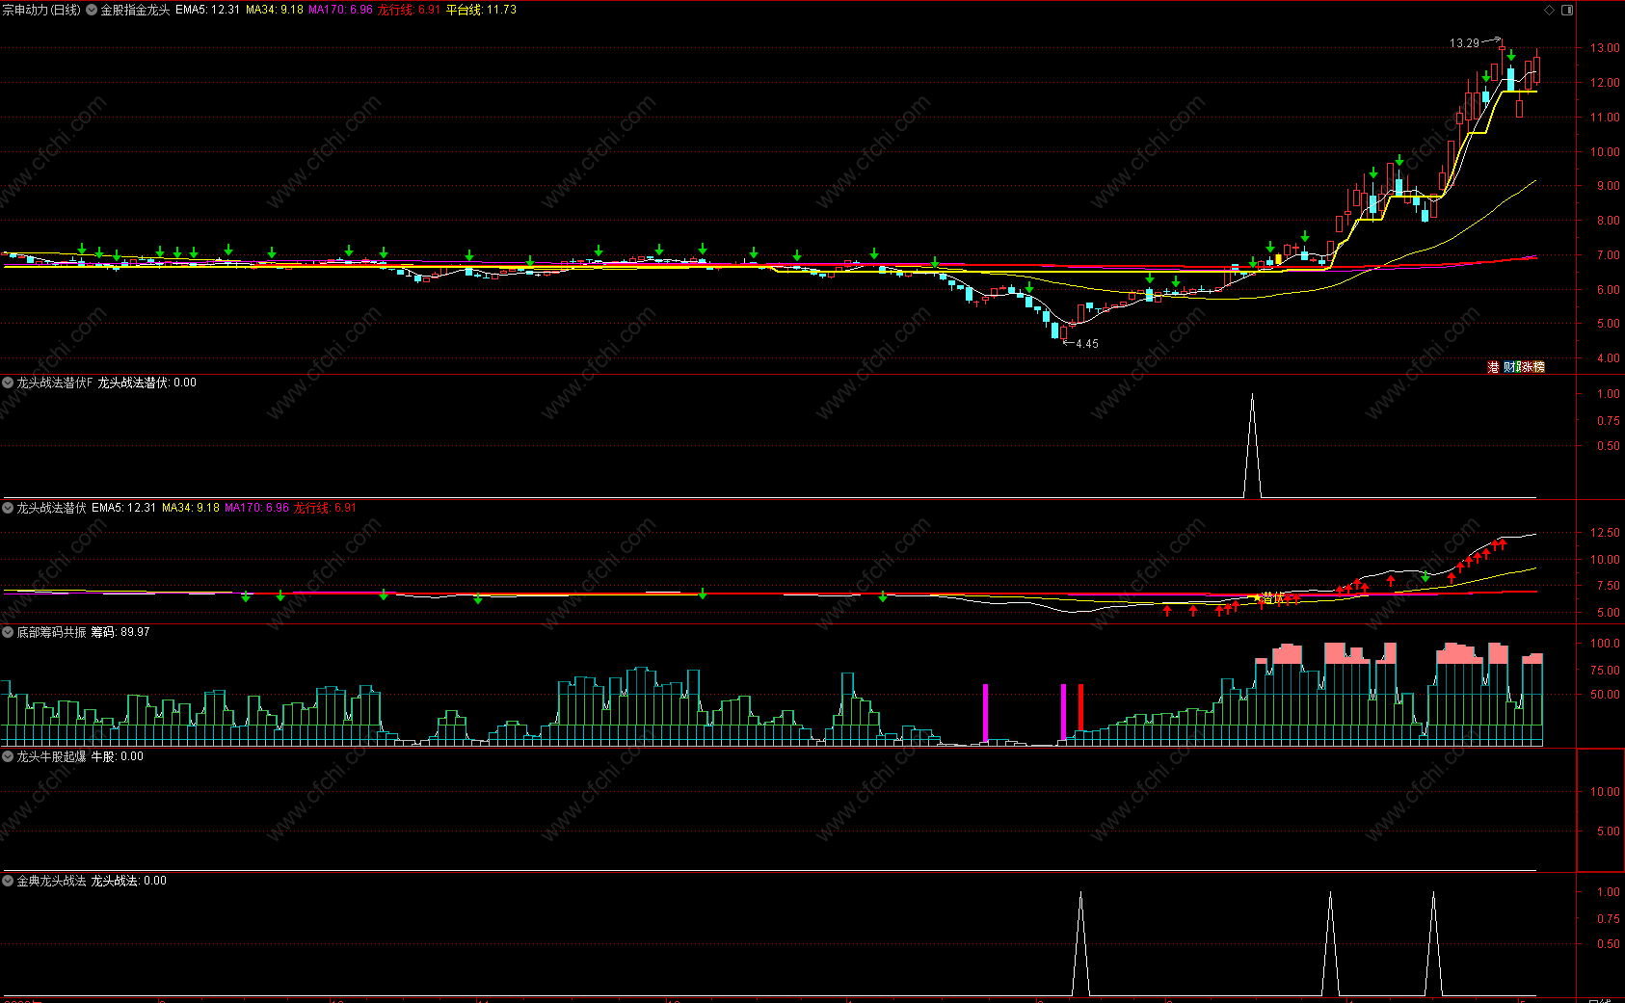
Task: Click the 底部筹码共振 indicator name
Action: click(51, 632)
